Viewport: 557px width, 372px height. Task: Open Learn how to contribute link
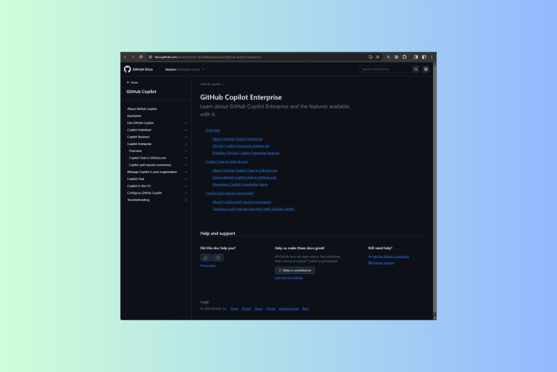[x=289, y=278]
